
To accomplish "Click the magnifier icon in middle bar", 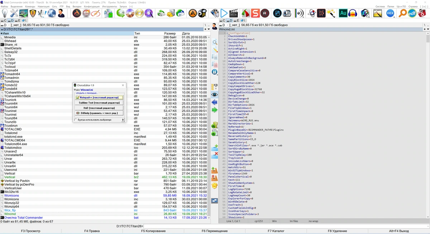I will (215, 42).
